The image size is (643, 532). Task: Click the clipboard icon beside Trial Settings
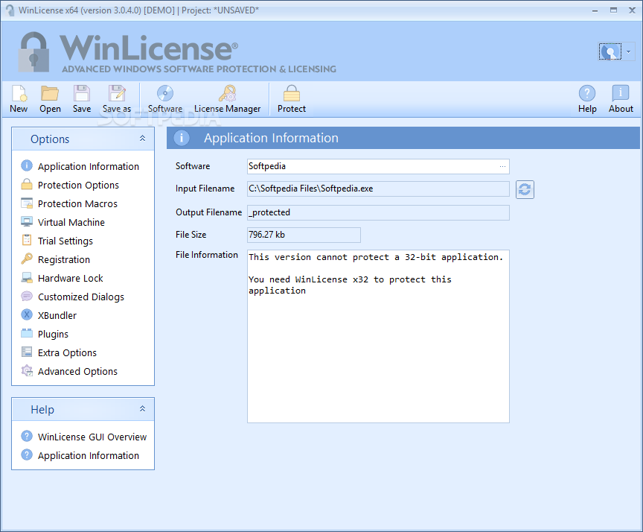(27, 240)
